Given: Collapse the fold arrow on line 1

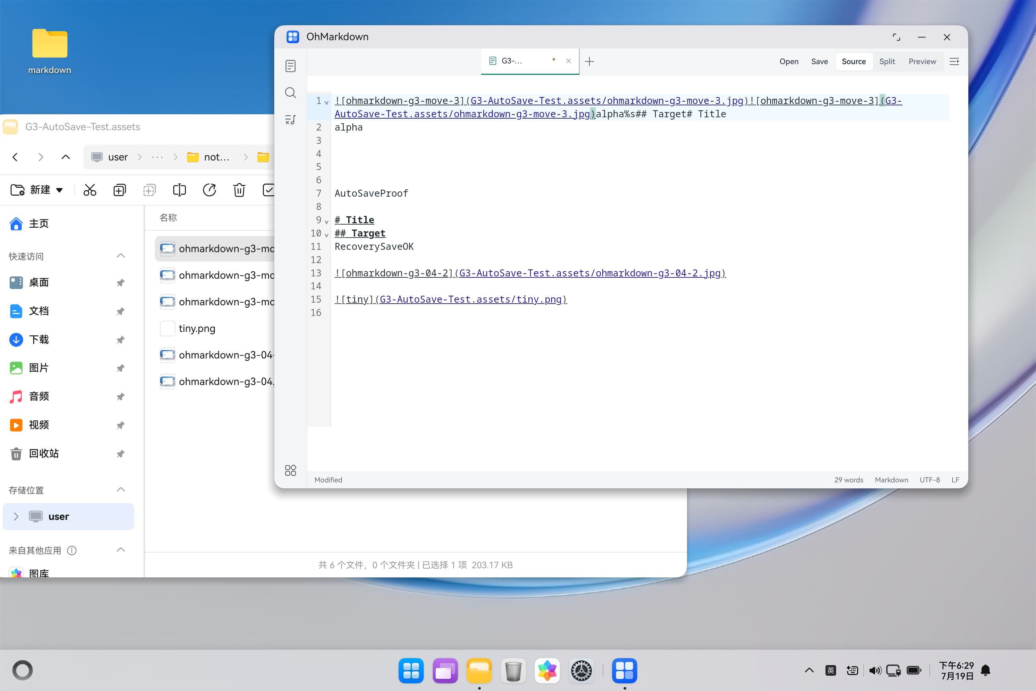Looking at the screenshot, I should pyautogui.click(x=326, y=103).
